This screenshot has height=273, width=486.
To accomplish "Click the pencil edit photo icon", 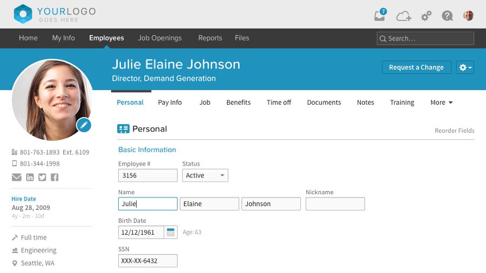I will click(83, 125).
